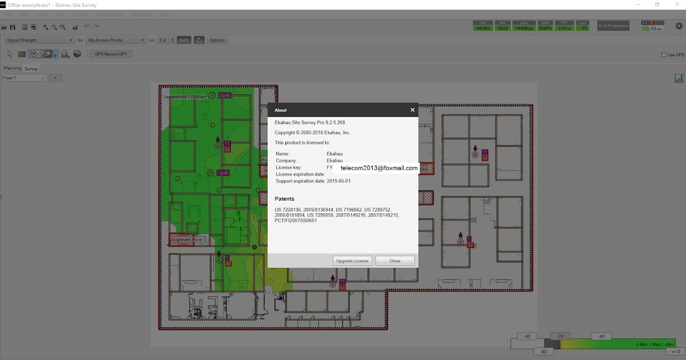Add a floor with the plus button

[x=55, y=78]
